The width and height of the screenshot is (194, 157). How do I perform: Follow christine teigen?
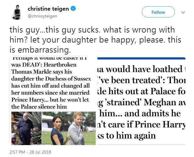tap(158, 12)
